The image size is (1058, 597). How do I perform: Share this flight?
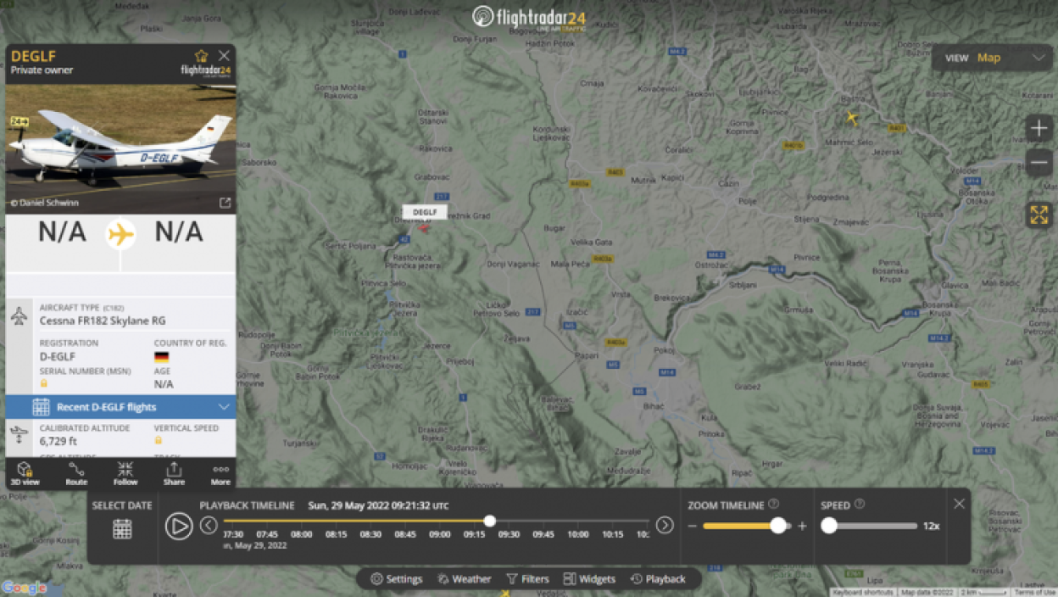click(x=174, y=473)
